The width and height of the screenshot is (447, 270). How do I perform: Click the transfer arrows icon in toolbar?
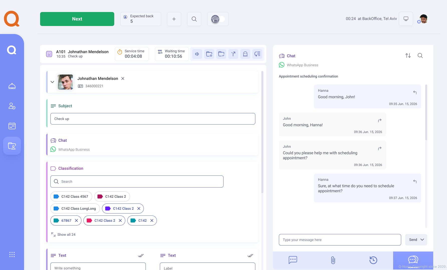[233, 54]
